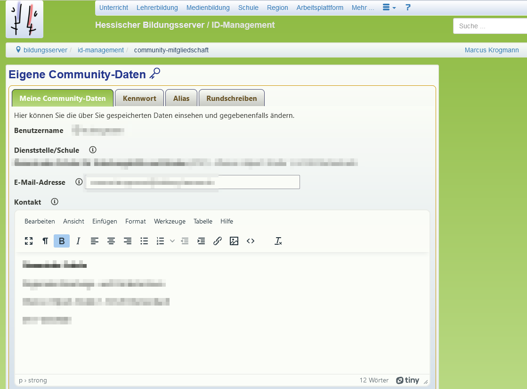Screen dimensions: 527x389
Task: Open Marcus Krogmann user link
Action: point(492,50)
